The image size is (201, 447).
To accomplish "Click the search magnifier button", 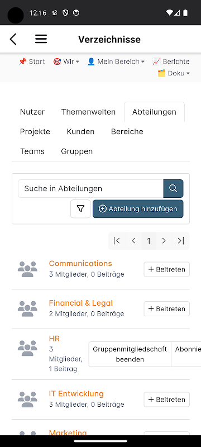I will pos(173,188).
